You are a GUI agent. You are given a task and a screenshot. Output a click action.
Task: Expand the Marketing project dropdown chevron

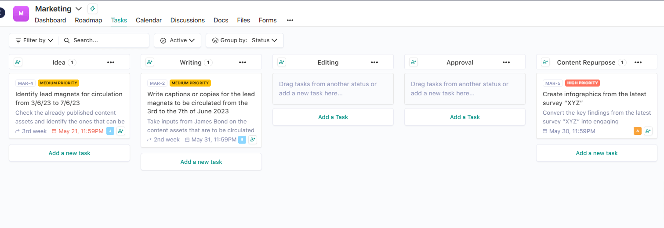pos(79,9)
